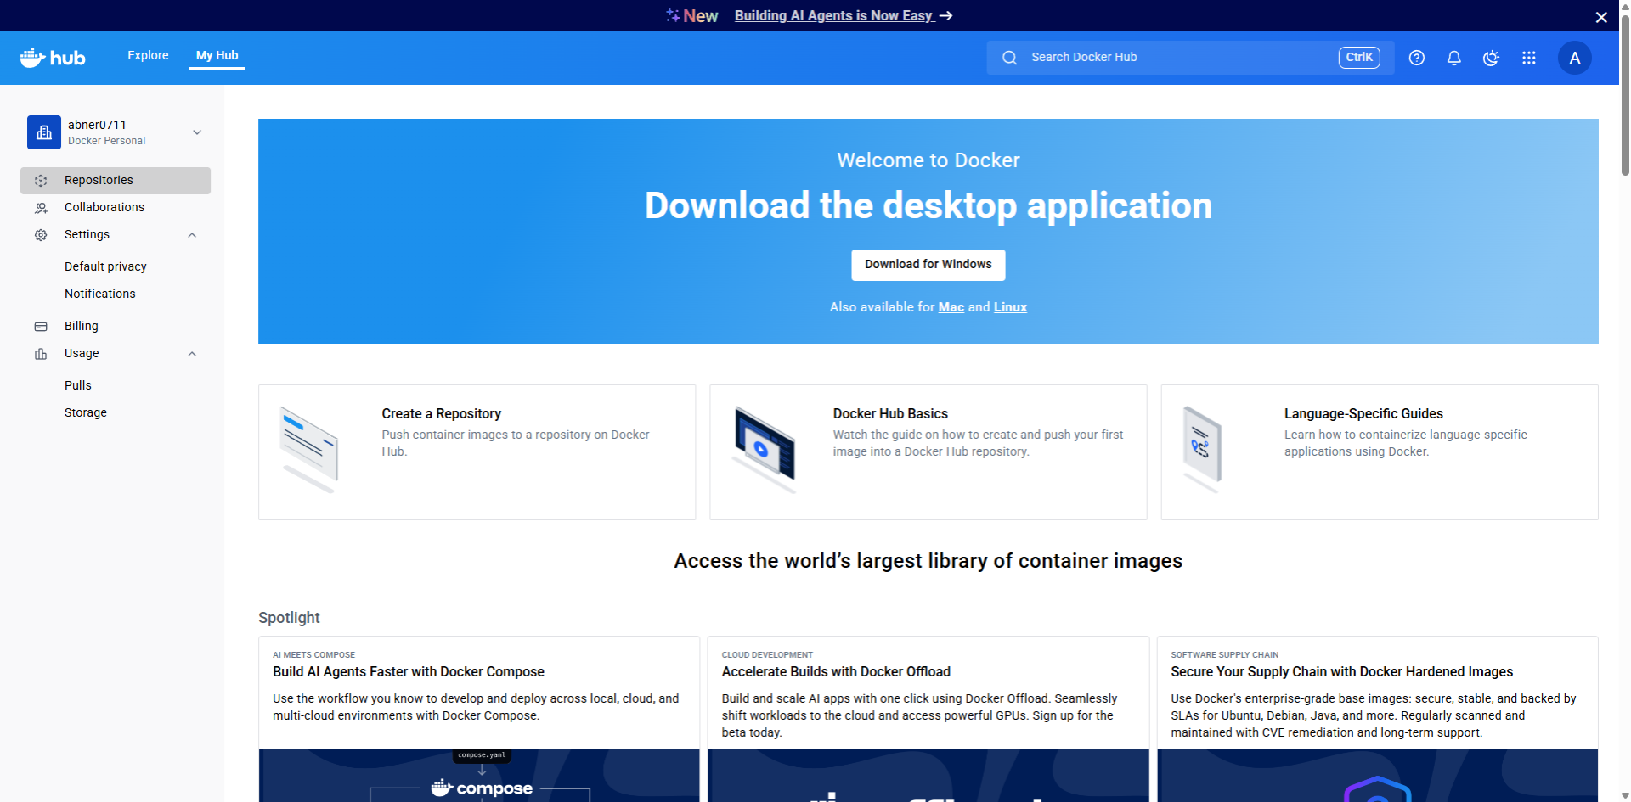Viewport: 1631px width, 802px height.
Task: Follow the Mac download link
Action: point(951,307)
